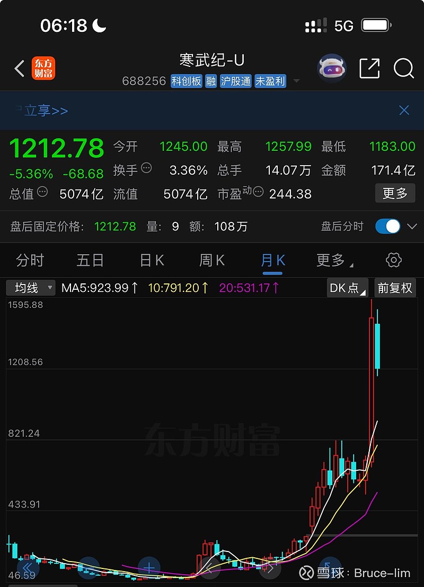Viewport: 424px width, 587px height.
Task: Tap the stock code 688256
Action: (144, 81)
